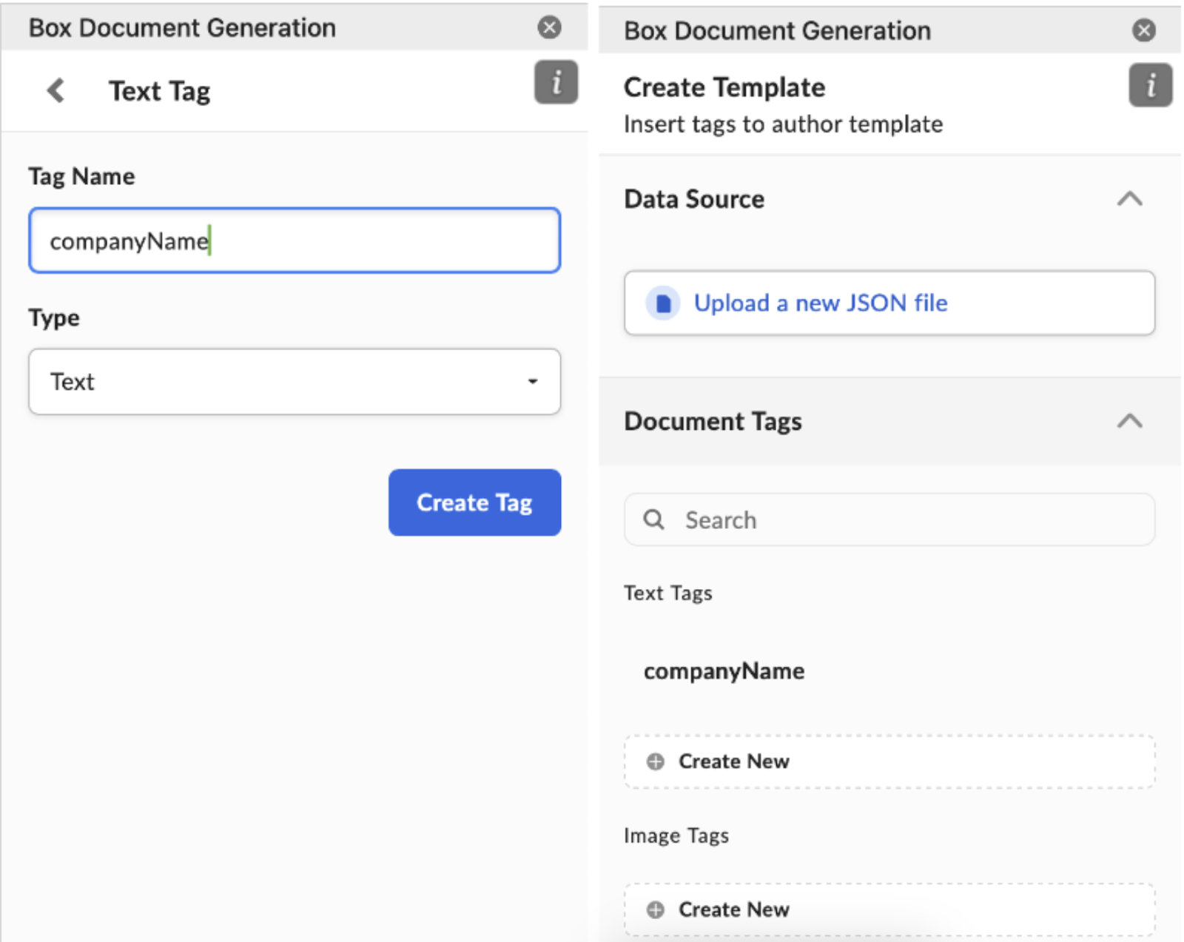Collapse the Document Tags section
Image resolution: width=1184 pixels, height=942 pixels.
1129,421
